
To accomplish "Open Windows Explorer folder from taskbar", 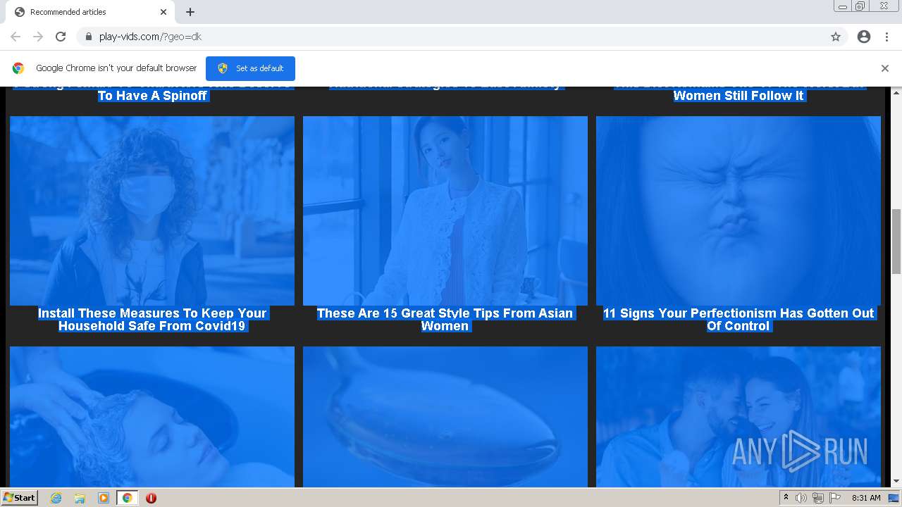I will tap(80, 498).
